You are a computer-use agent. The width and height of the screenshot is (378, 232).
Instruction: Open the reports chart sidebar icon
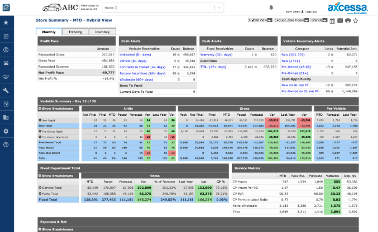pyautogui.click(x=6, y=36)
